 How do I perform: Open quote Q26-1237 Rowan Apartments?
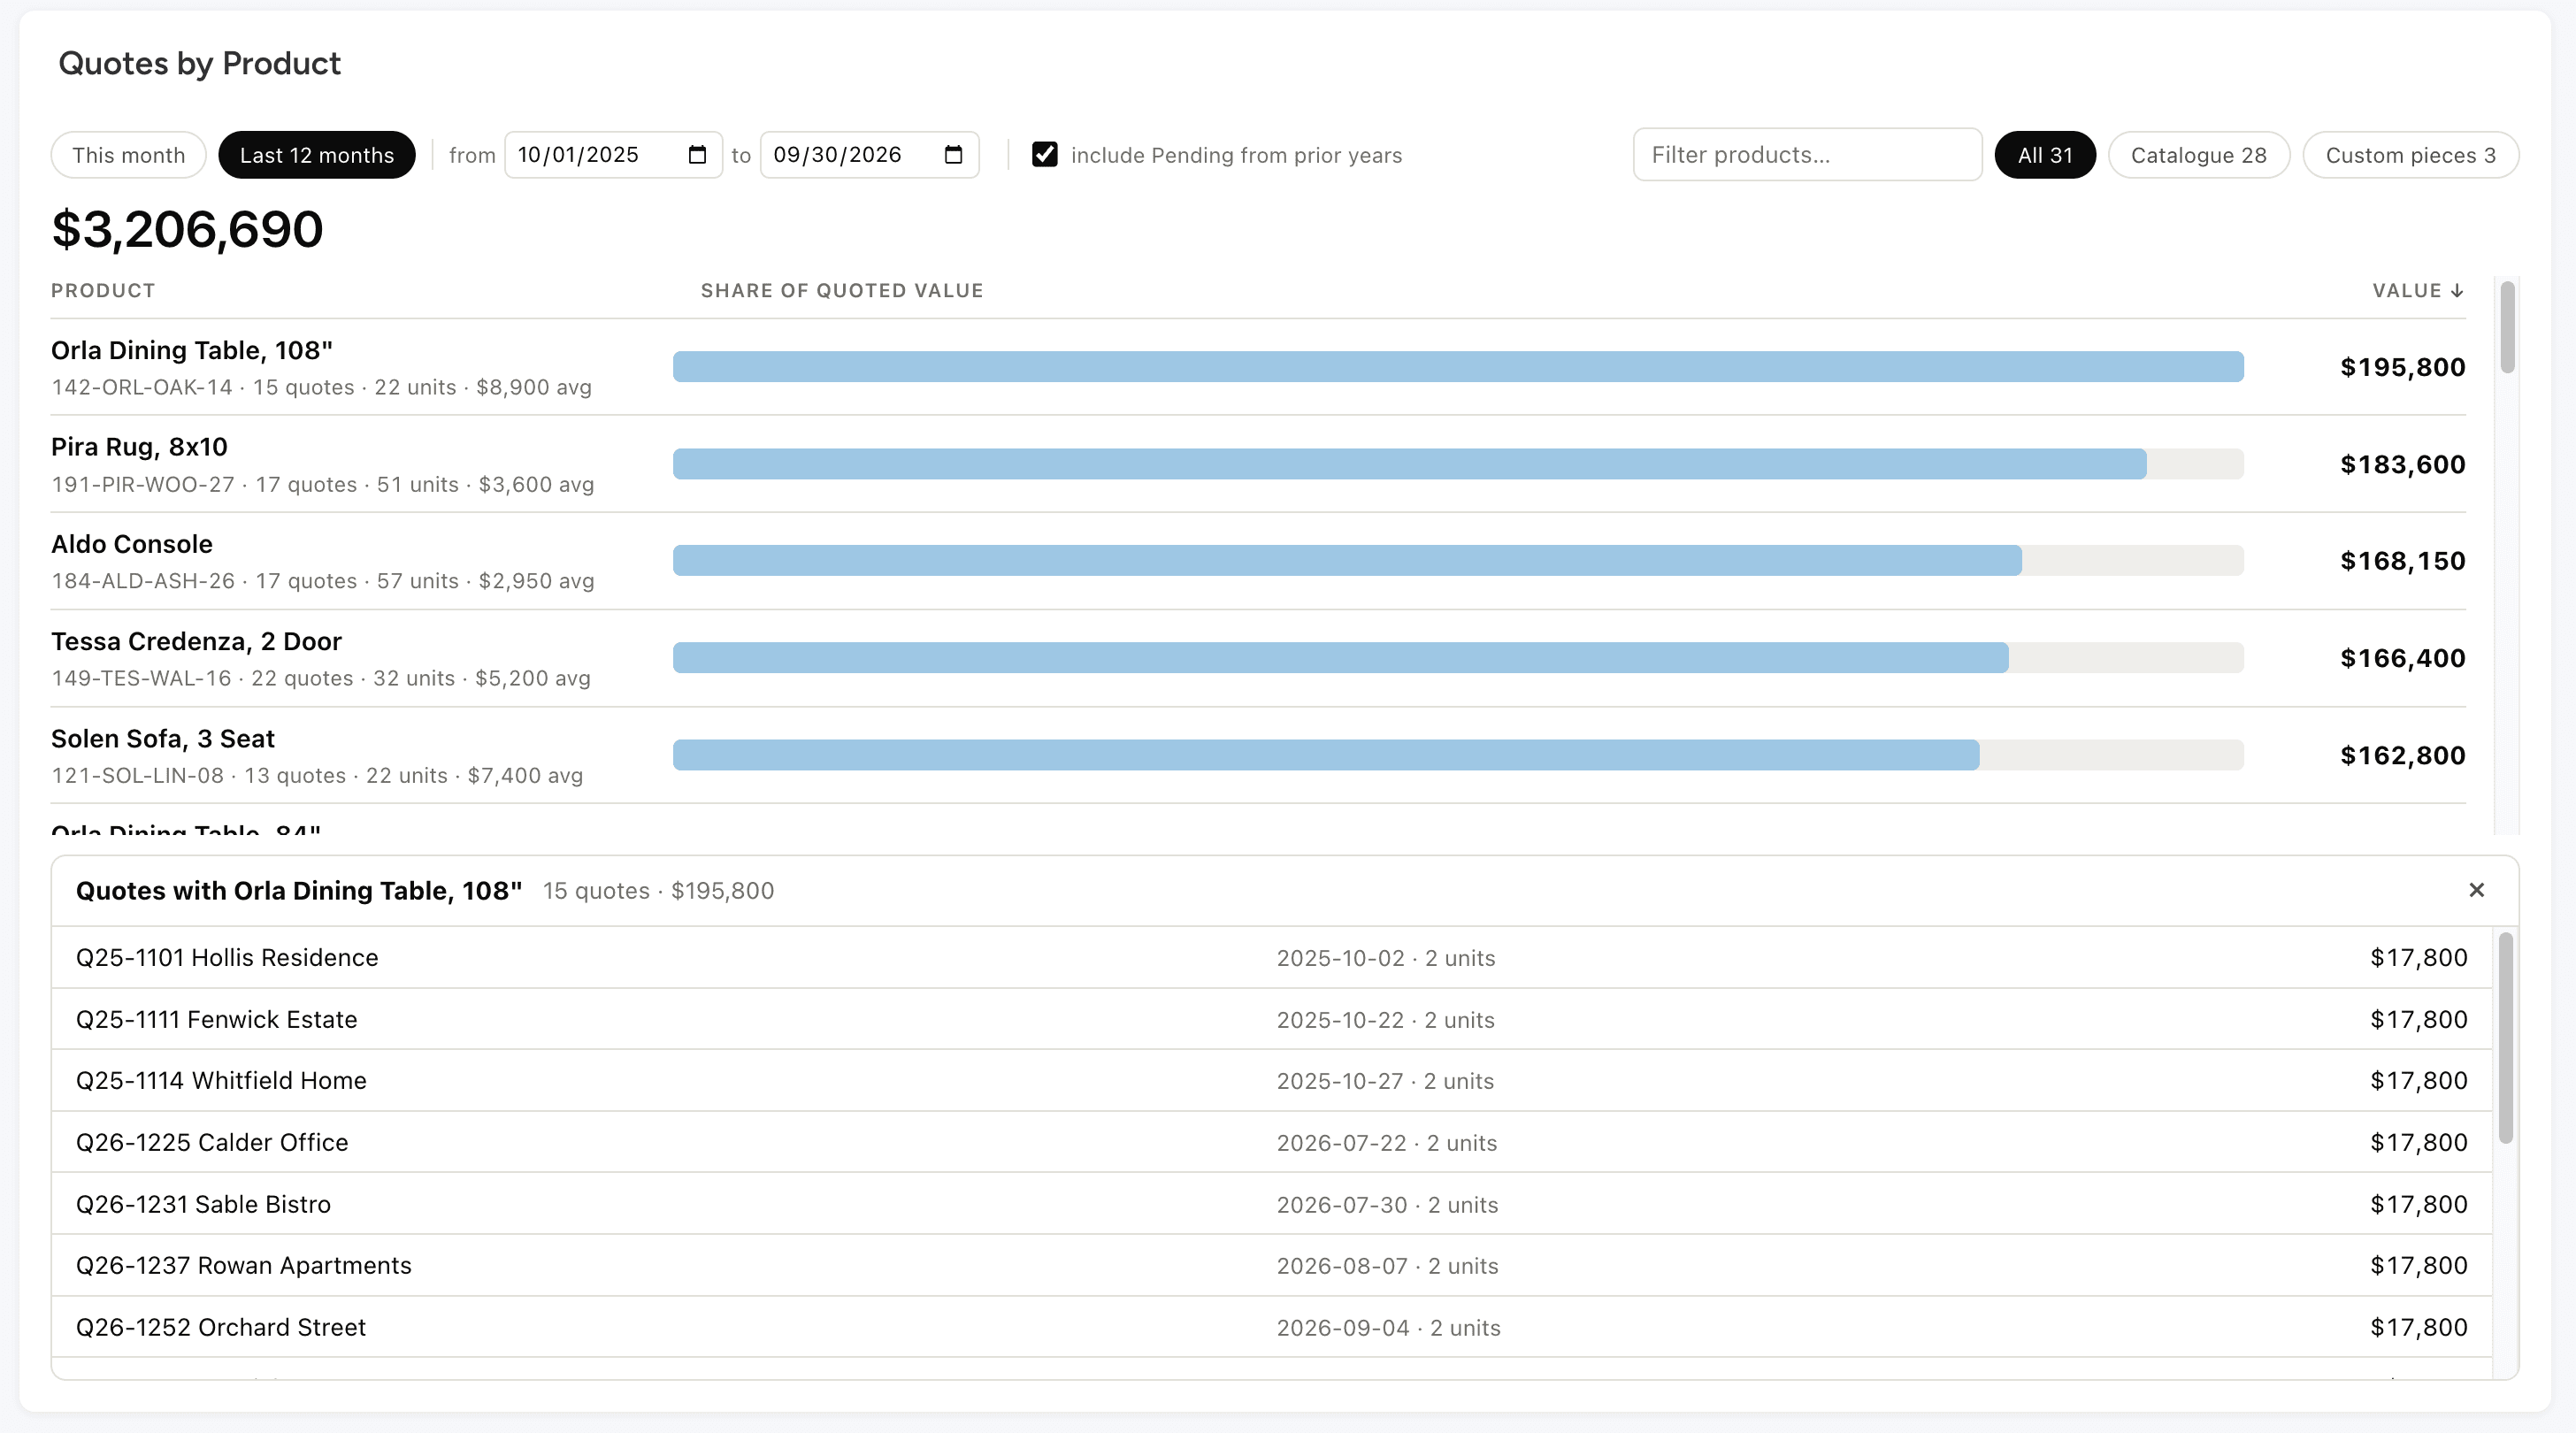1271,1265
